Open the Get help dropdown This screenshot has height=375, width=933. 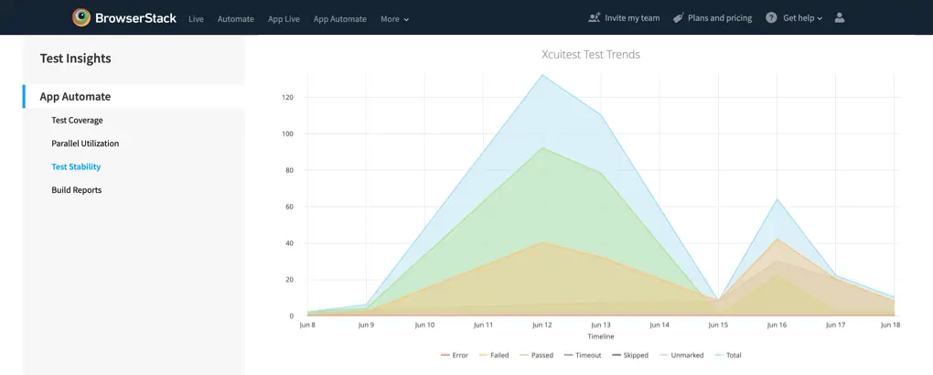[x=802, y=17]
